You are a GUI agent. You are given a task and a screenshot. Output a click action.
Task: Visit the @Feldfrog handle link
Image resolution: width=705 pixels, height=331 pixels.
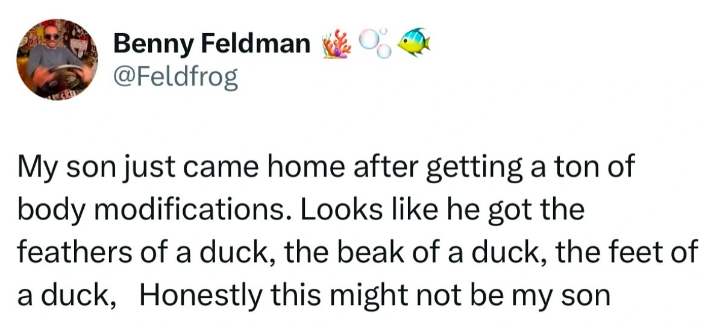pos(176,77)
